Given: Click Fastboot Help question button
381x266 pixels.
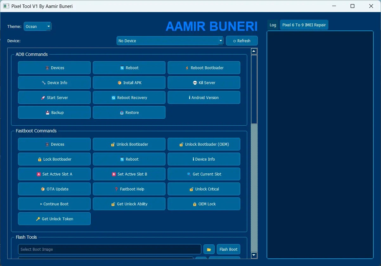Looking at the screenshot, I should 129,189.
